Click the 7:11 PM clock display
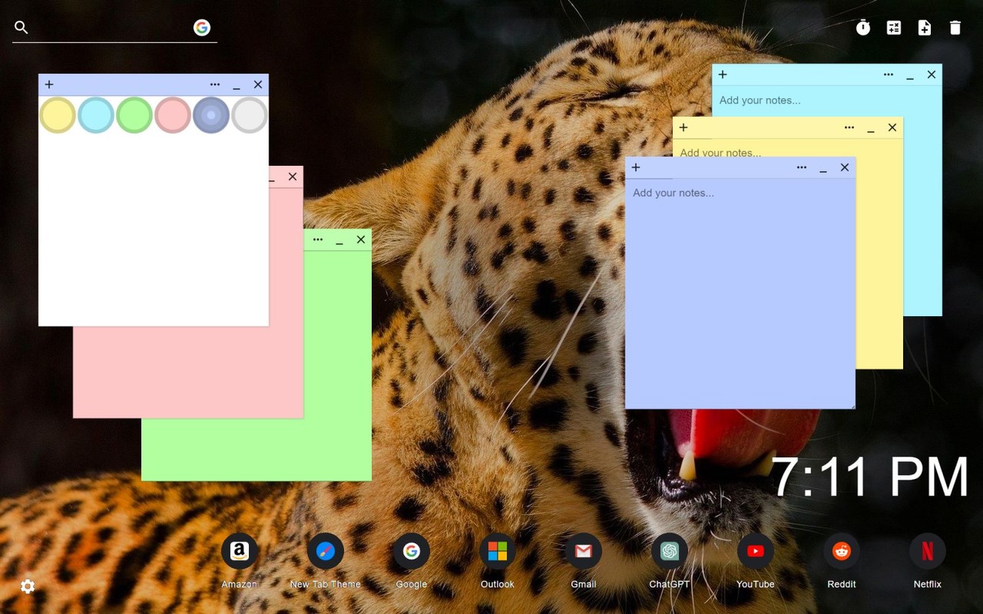This screenshot has height=614, width=983. (x=869, y=477)
